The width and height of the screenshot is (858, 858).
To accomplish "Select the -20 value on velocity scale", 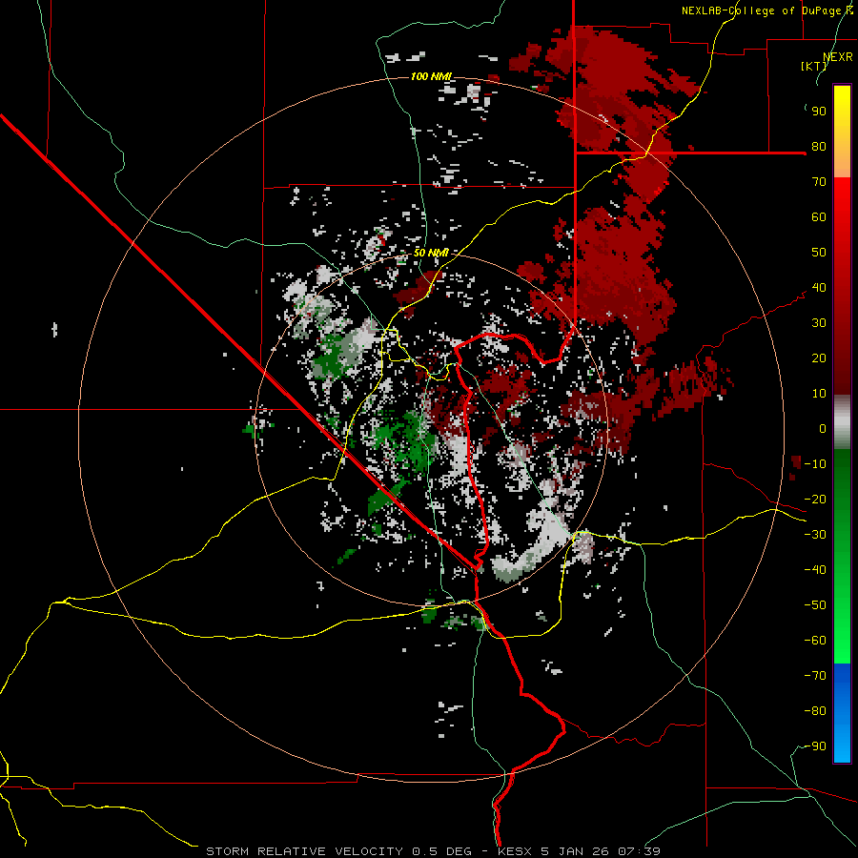I will [815, 500].
